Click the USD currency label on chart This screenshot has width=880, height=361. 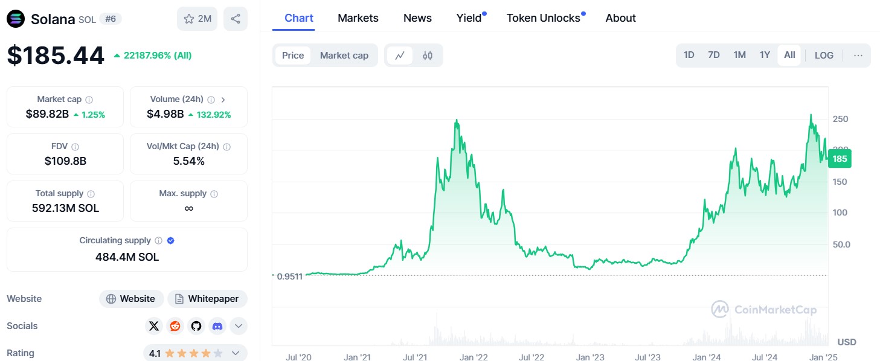click(x=847, y=342)
